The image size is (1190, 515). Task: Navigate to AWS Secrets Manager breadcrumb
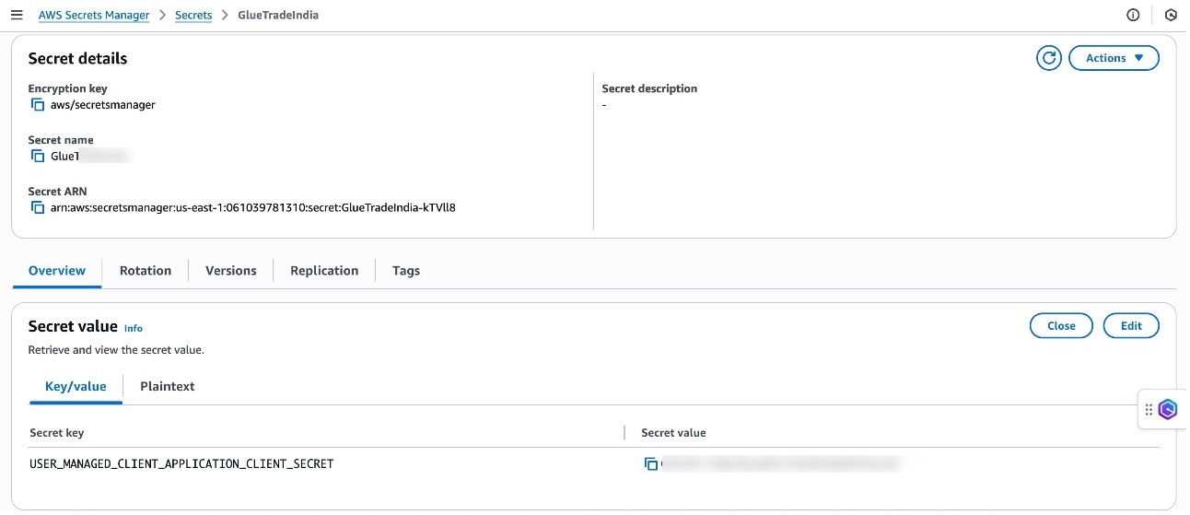pos(94,16)
